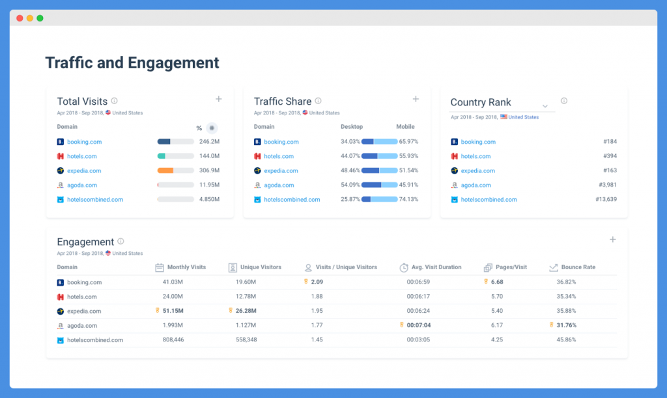
Task: Click the agoda.com favicon in Engagement table
Action: pos(61,326)
